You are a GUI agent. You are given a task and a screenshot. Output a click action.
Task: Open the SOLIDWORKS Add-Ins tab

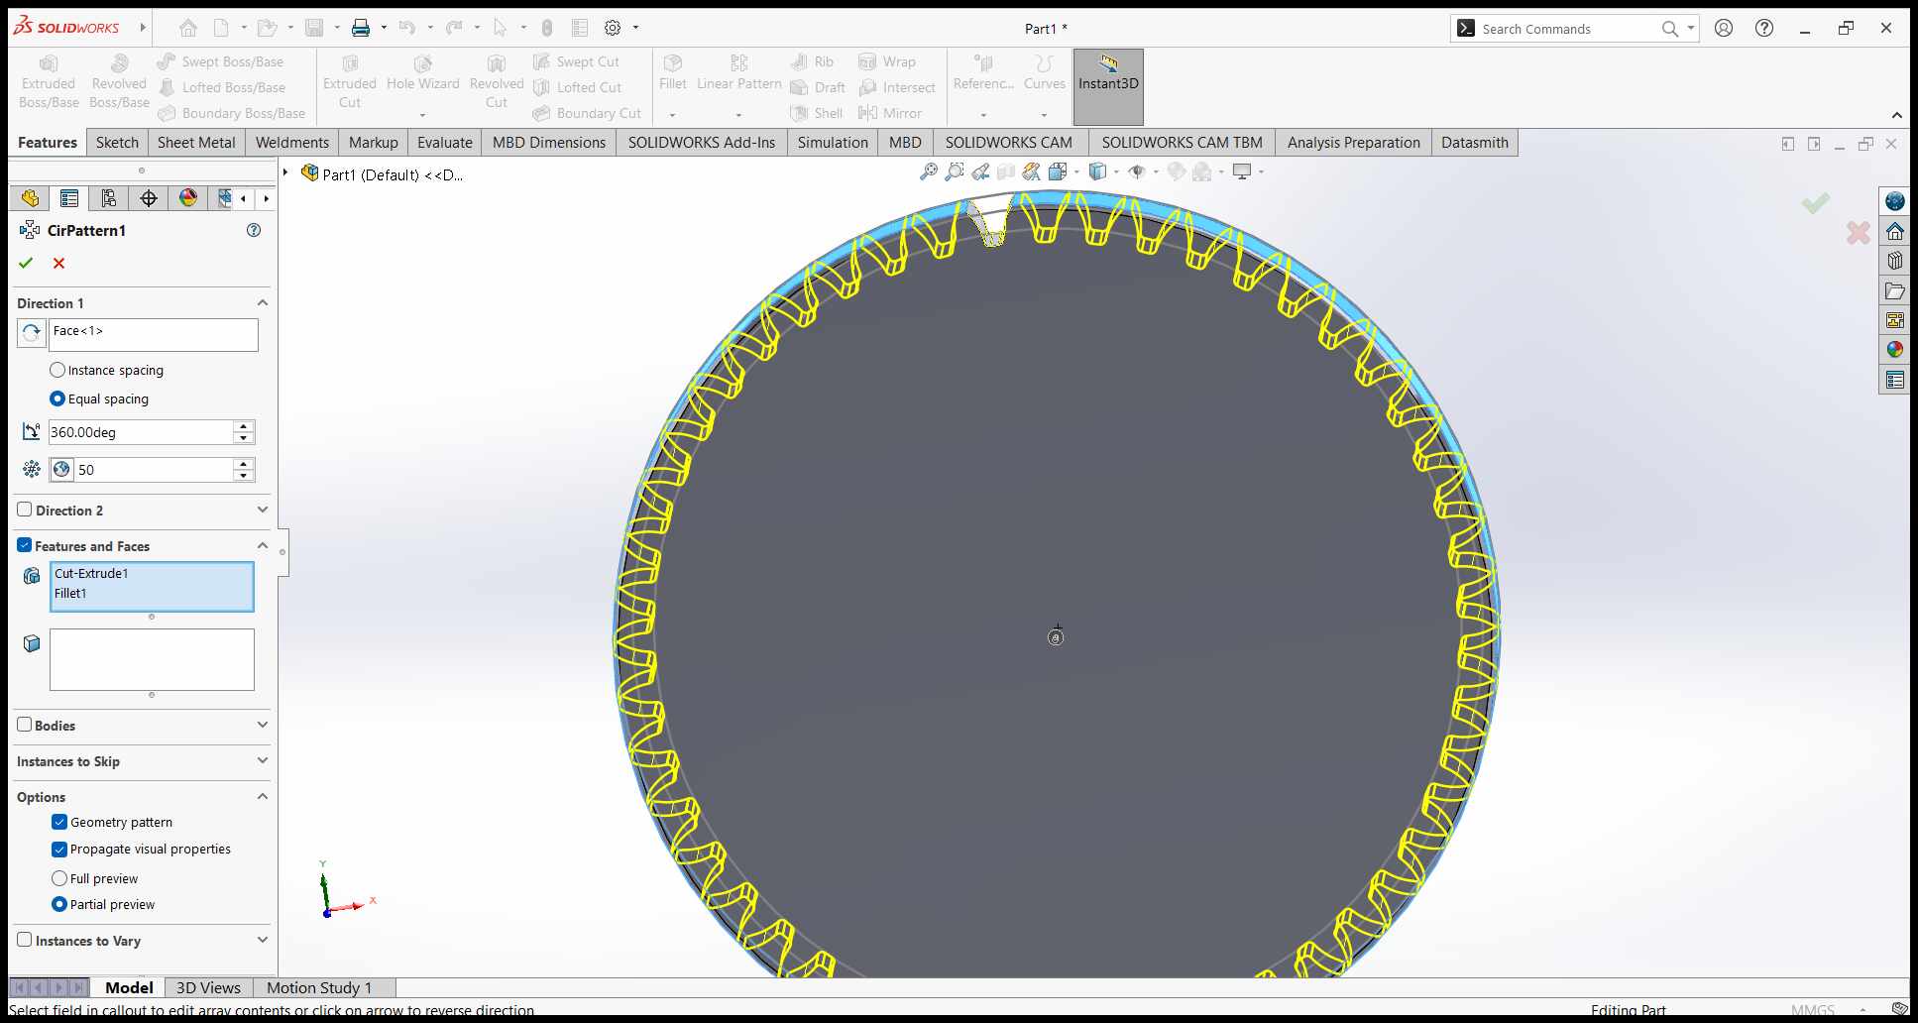702,143
